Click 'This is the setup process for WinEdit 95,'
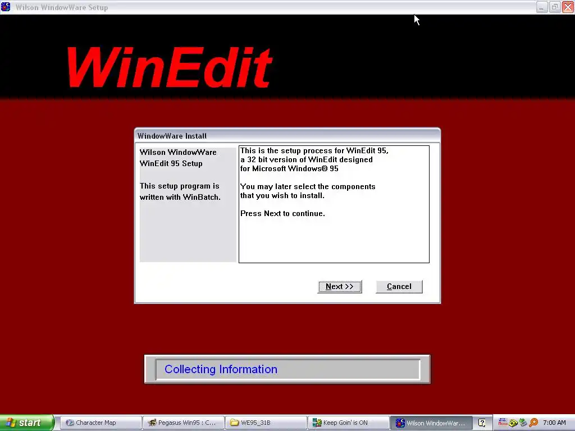The width and height of the screenshot is (575, 431). point(314,150)
